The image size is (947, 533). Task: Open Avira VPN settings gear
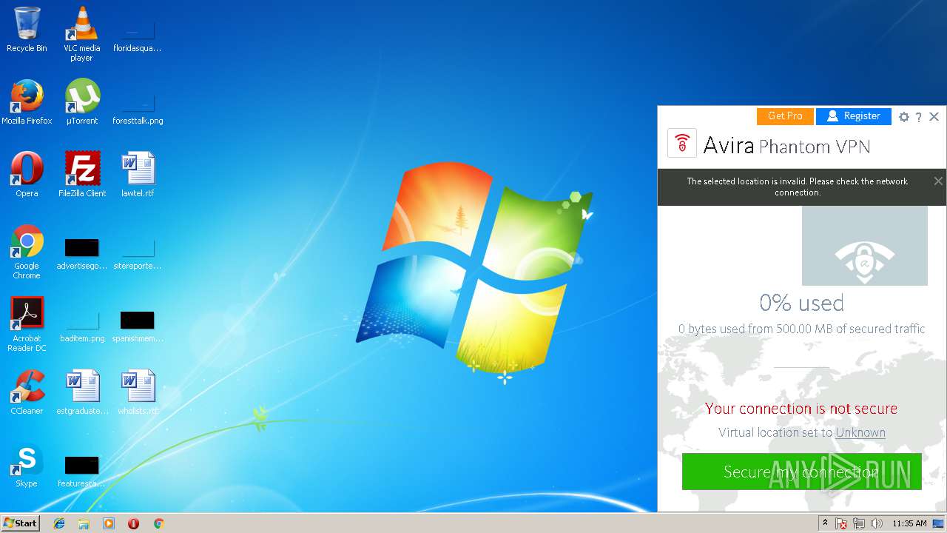click(x=903, y=117)
